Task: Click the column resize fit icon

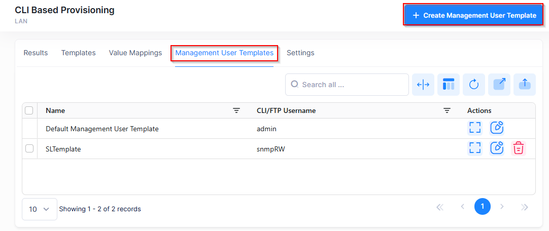Action: tap(423, 85)
